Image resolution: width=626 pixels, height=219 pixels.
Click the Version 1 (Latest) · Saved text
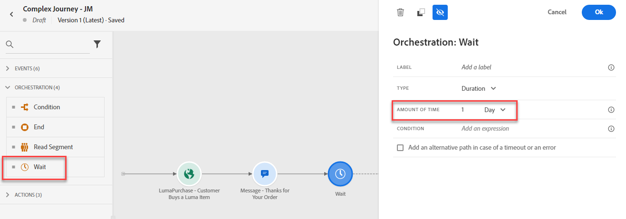91,20
